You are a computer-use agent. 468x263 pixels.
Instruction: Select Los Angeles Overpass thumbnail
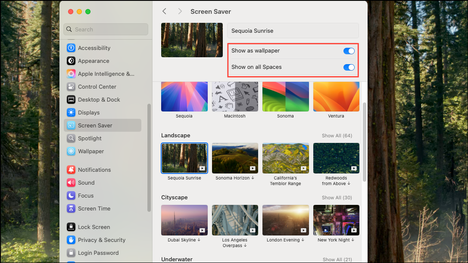point(235,220)
